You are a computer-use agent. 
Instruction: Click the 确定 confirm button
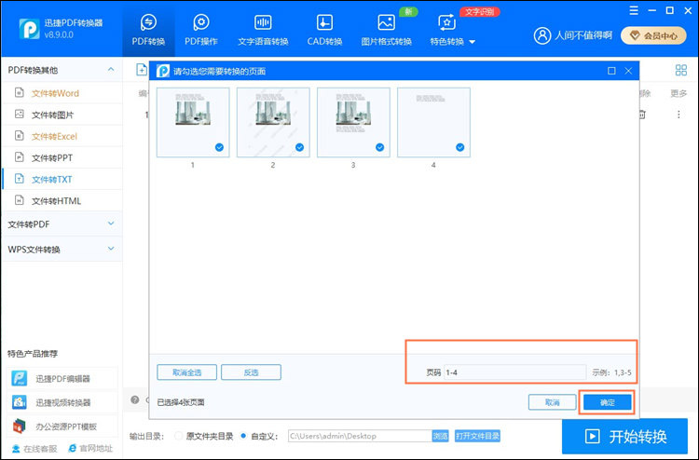(x=607, y=402)
